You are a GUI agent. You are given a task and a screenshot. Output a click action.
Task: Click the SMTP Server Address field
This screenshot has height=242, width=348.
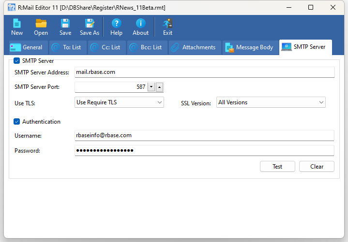click(204, 72)
